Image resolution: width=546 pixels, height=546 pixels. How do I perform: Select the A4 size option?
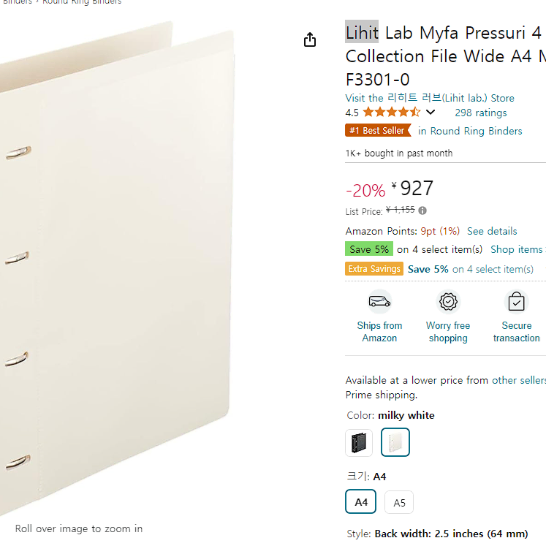pos(361,501)
